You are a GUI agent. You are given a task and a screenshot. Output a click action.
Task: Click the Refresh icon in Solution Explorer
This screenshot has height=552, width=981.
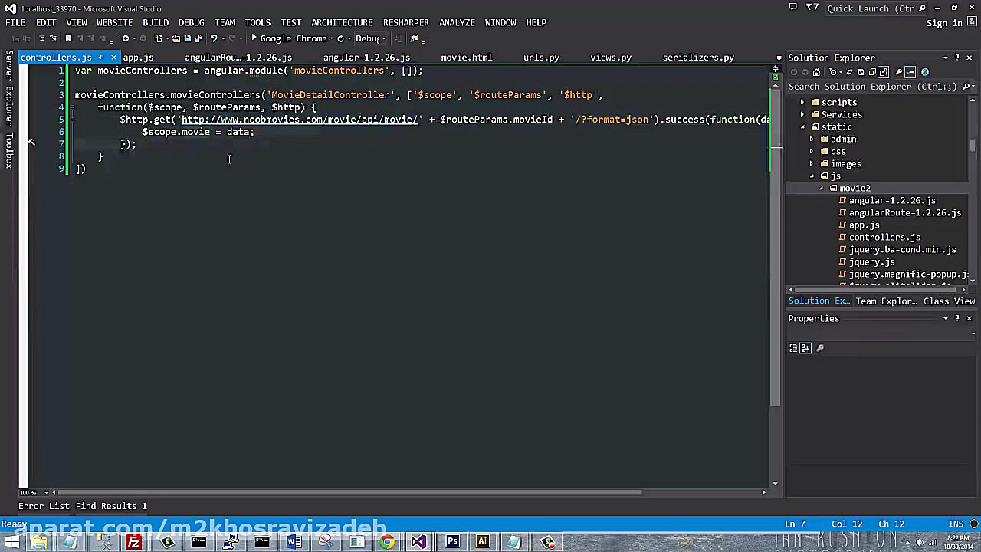[861, 71]
